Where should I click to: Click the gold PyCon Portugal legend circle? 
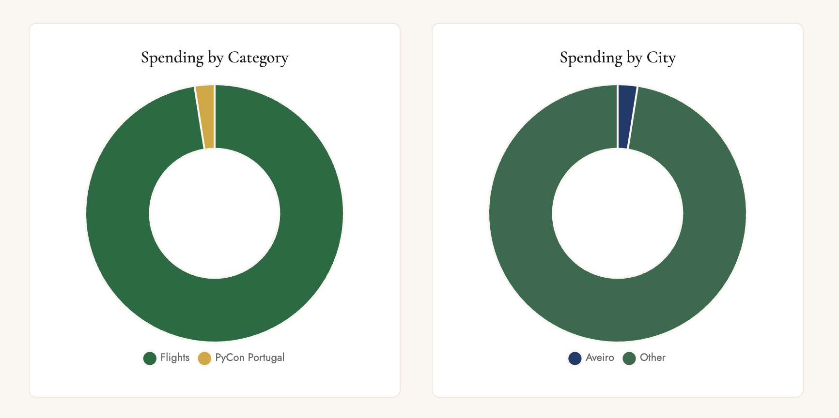(x=204, y=358)
